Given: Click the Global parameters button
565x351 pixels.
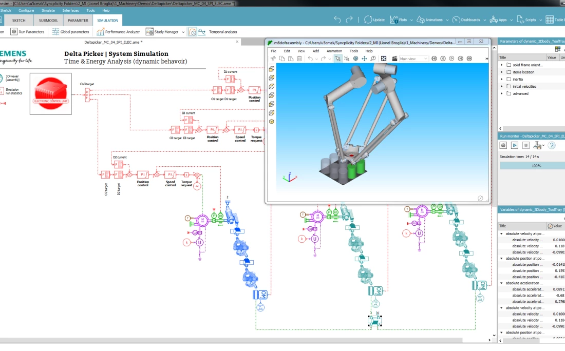Looking at the screenshot, I should click(70, 32).
